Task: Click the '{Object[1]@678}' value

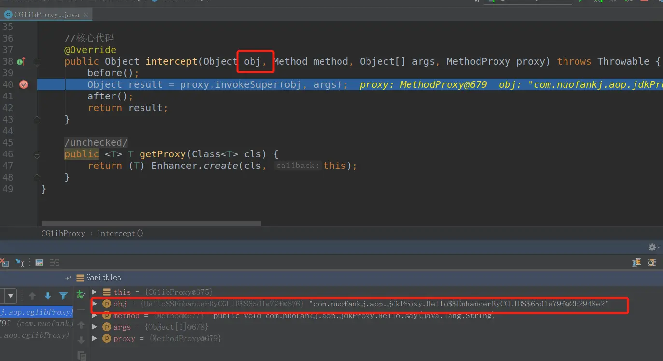Action: click(177, 327)
